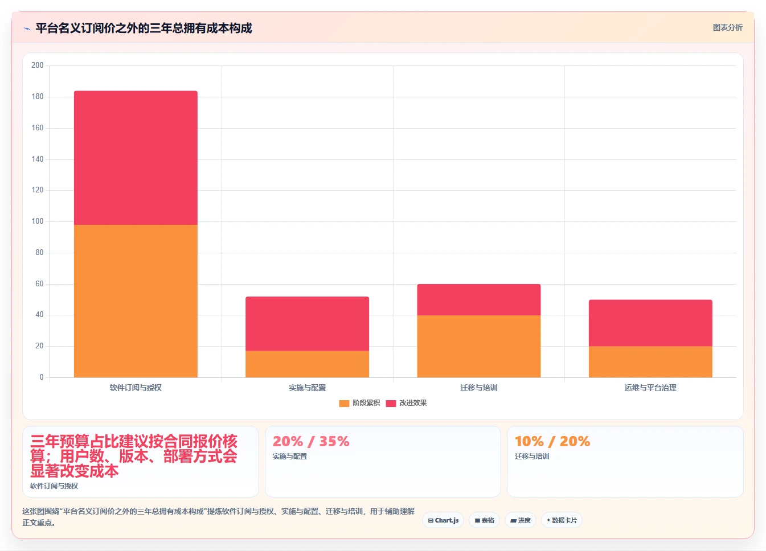This screenshot has height=551, width=766.
Task: Click the 迁移与培训 x-axis label
Action: click(x=478, y=388)
